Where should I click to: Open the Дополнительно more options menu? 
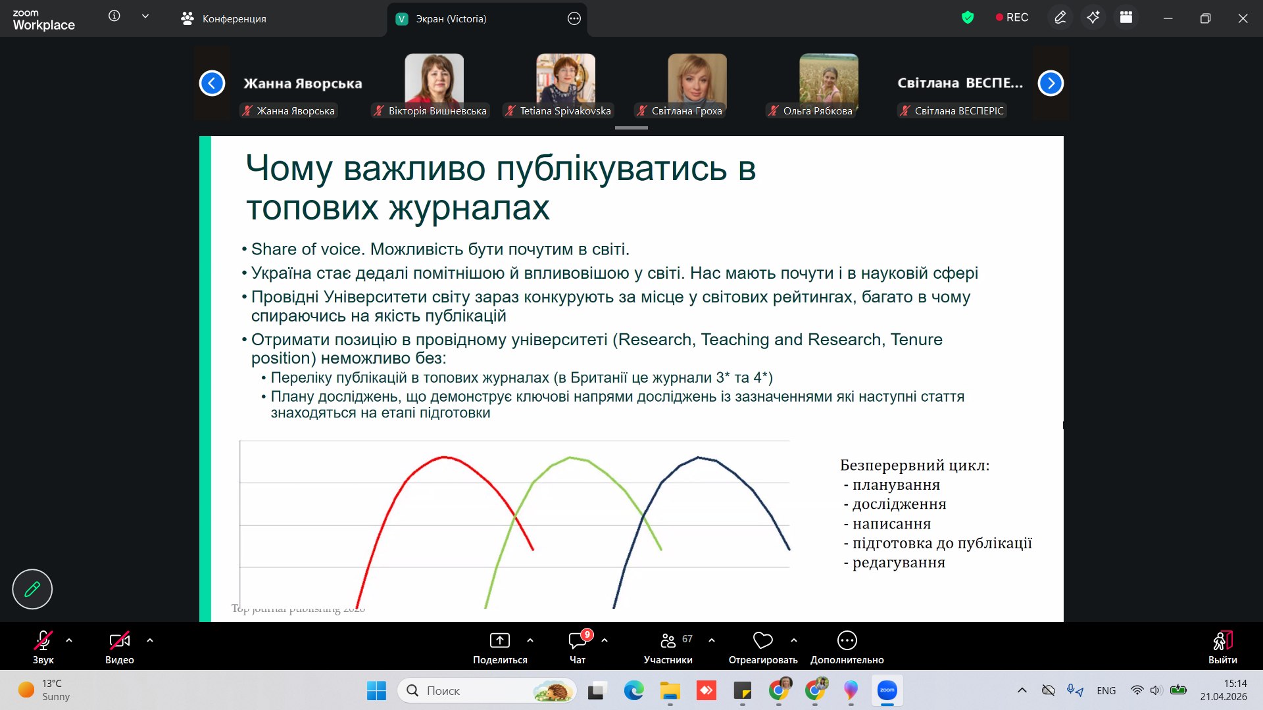coord(847,641)
